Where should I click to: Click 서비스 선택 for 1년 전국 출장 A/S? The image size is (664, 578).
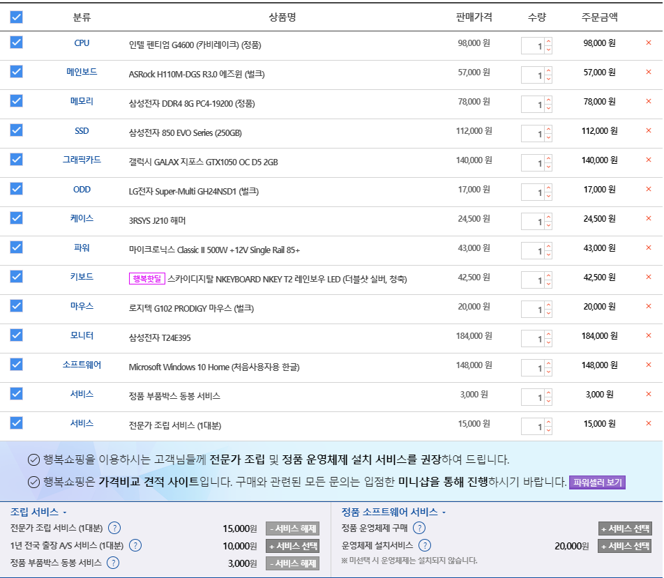293,546
